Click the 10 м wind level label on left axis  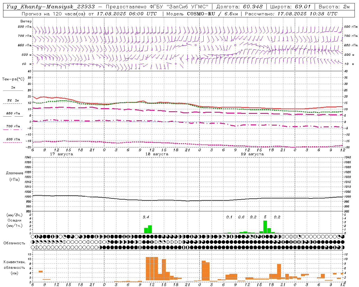(27, 64)
